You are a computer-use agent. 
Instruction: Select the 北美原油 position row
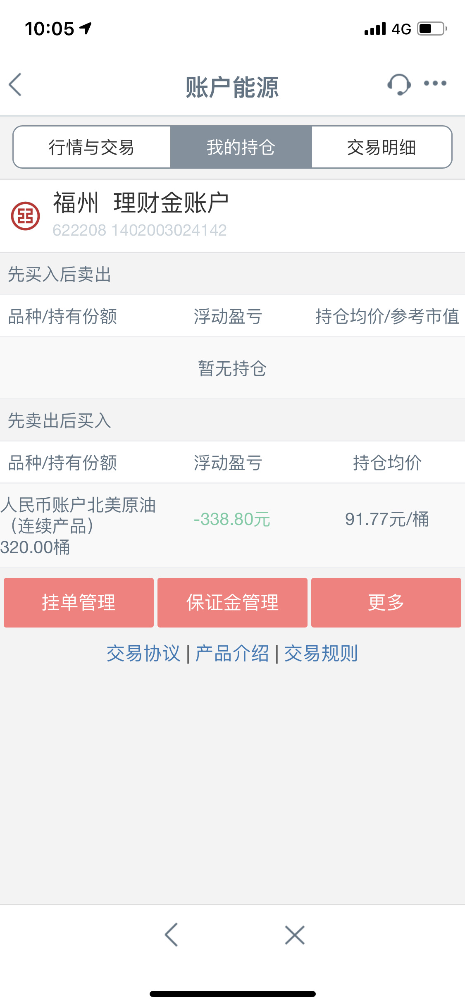(232, 525)
